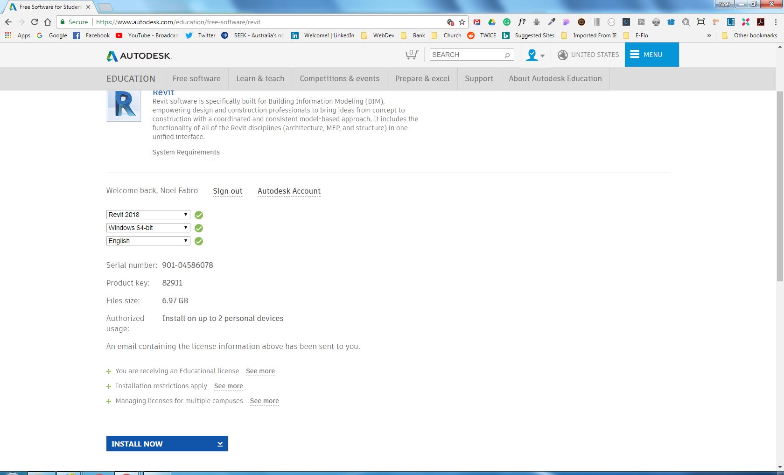
Task: Open Learn & teach menu
Action: point(260,78)
